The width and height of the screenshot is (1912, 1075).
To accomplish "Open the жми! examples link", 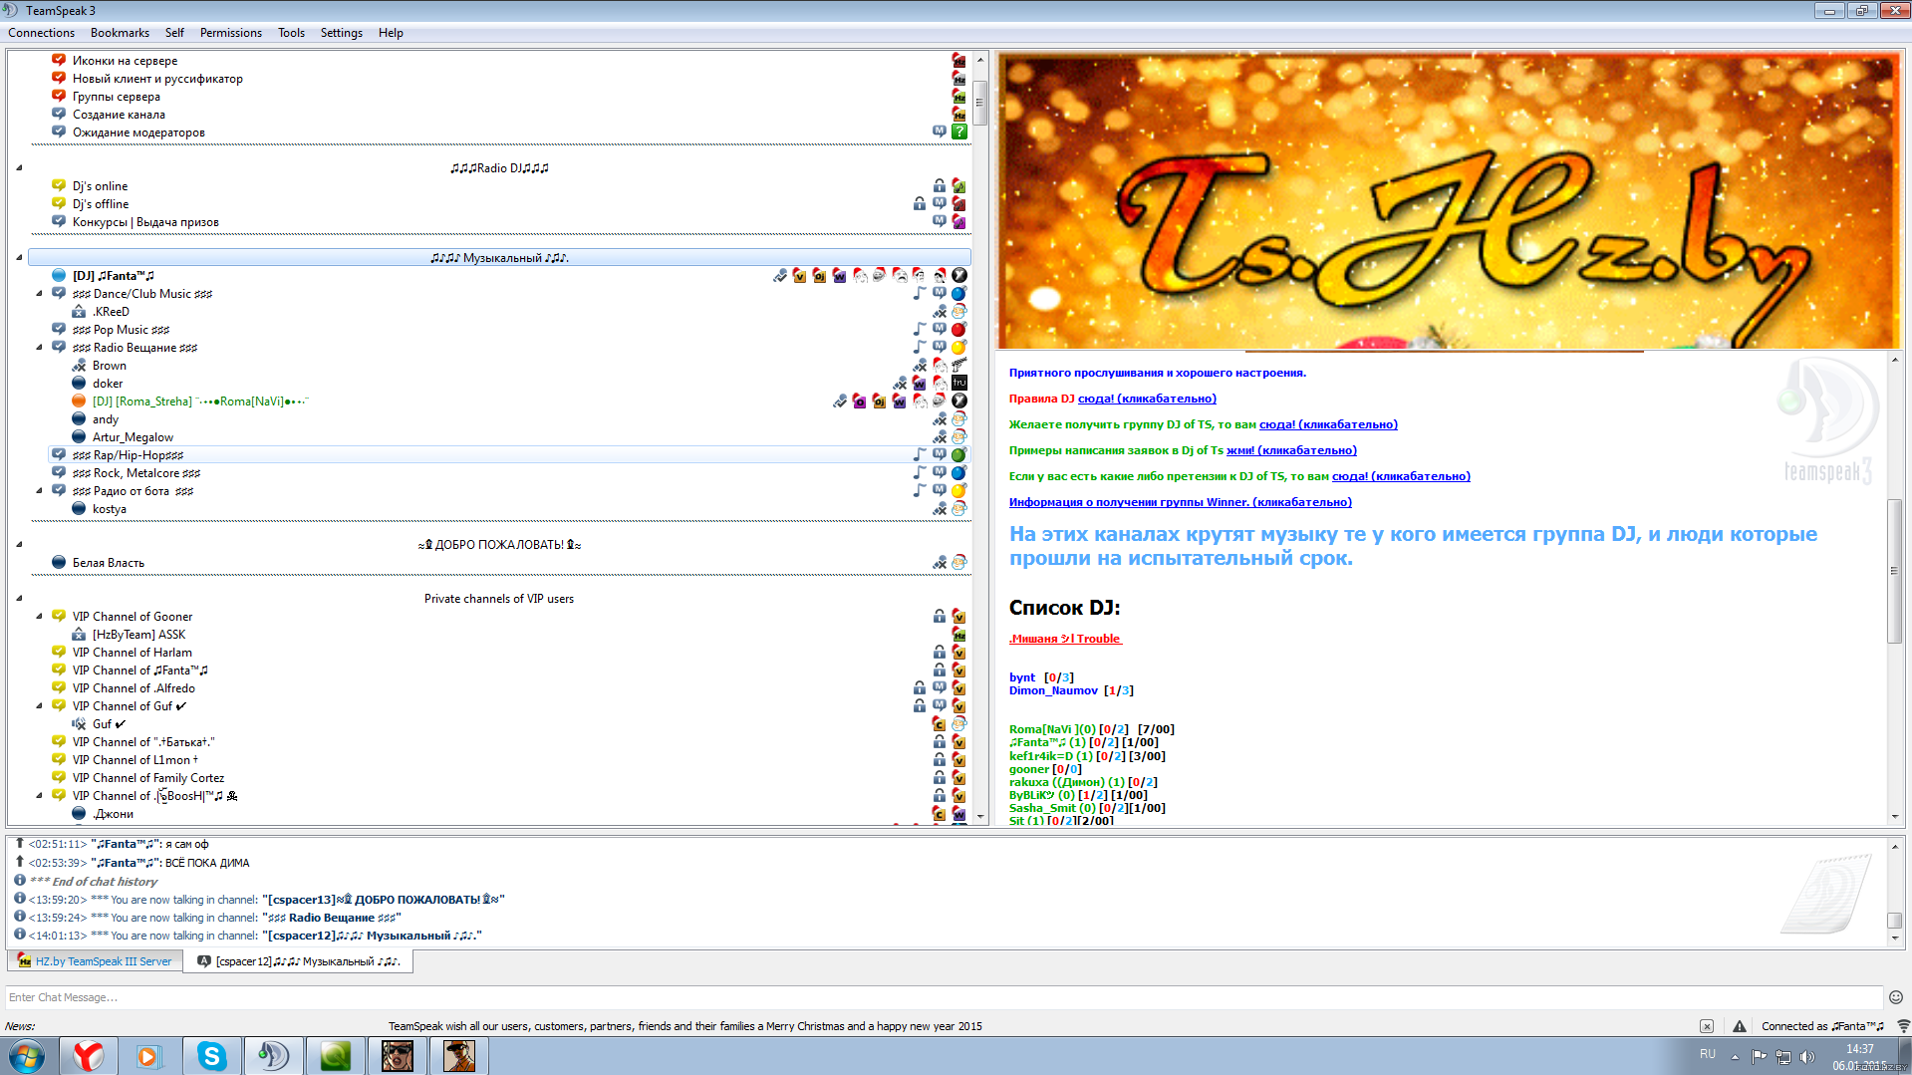I will coord(1291,450).
